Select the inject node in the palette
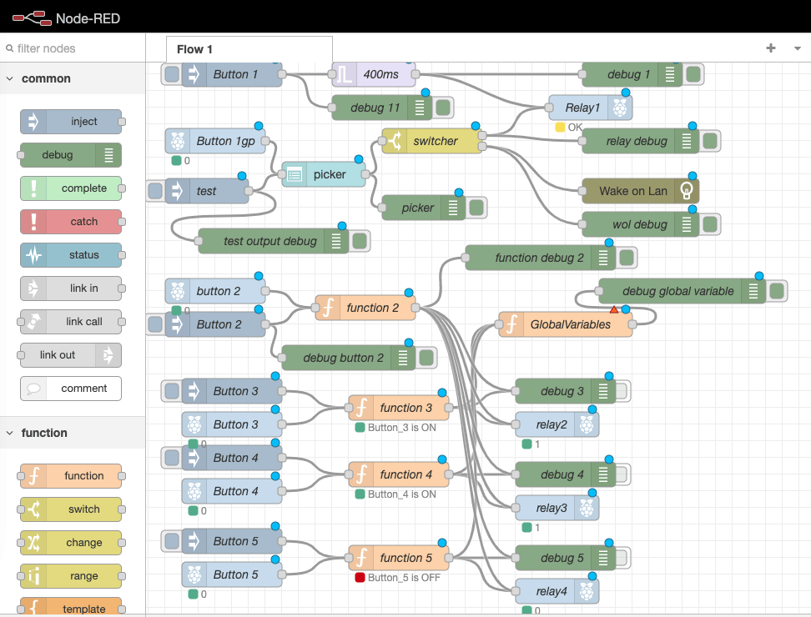The height and width of the screenshot is (617, 811). (71, 122)
